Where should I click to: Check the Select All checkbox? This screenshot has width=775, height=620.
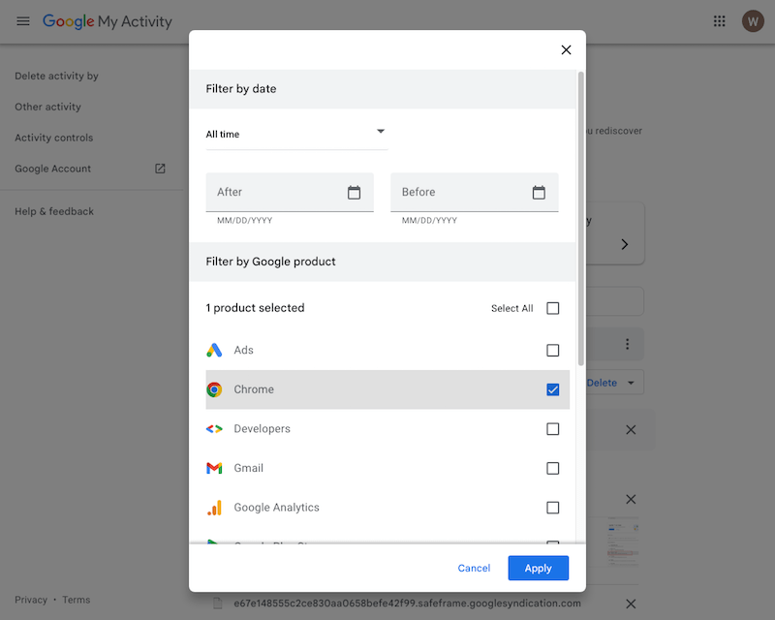click(552, 308)
